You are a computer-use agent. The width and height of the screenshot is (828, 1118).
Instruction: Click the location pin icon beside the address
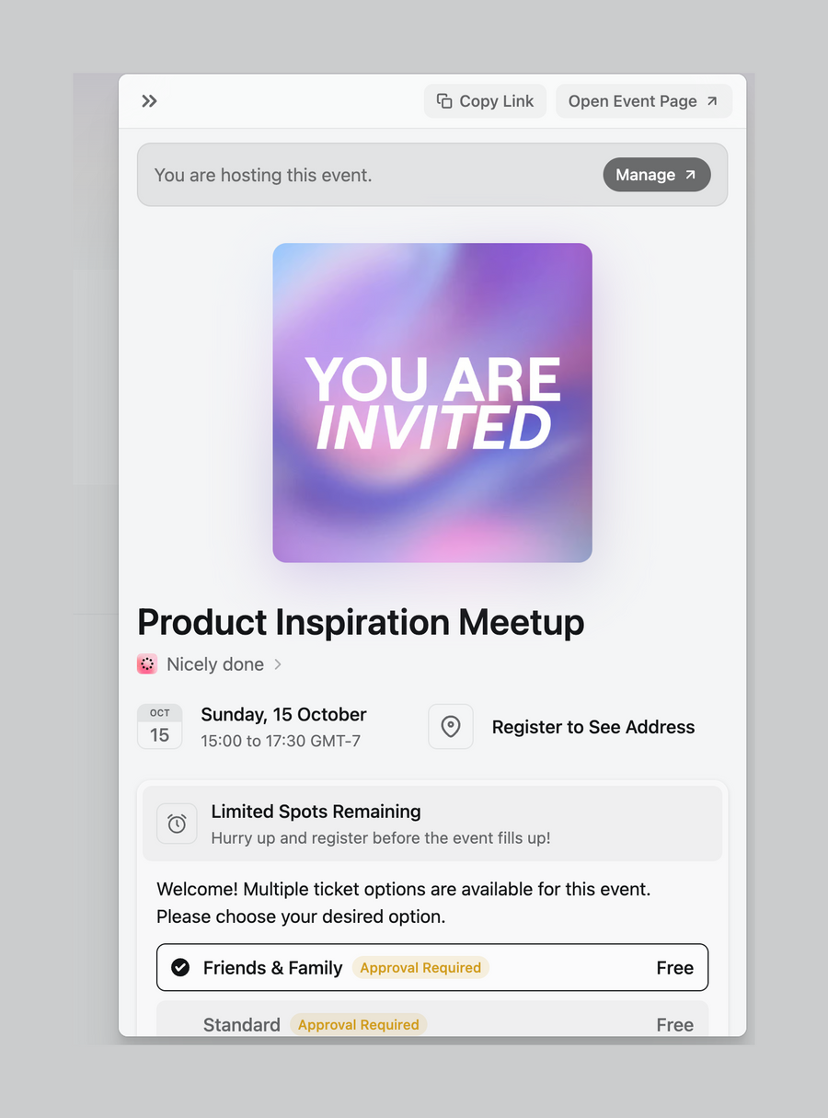[450, 726]
